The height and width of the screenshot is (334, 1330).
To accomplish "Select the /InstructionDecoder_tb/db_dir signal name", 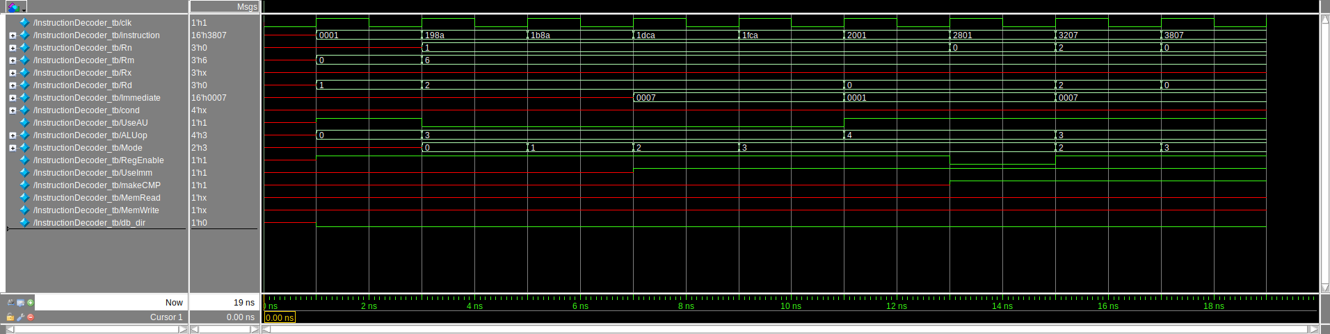I will point(89,223).
